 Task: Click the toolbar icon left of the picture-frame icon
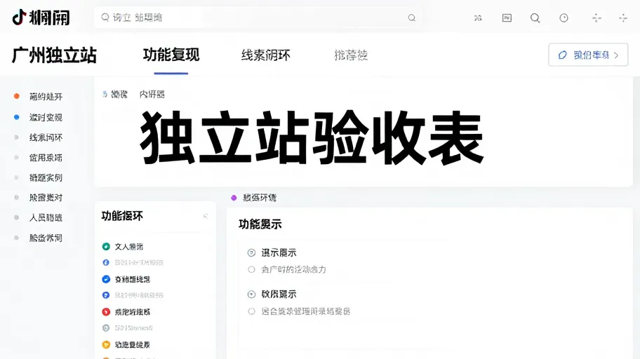click(478, 18)
